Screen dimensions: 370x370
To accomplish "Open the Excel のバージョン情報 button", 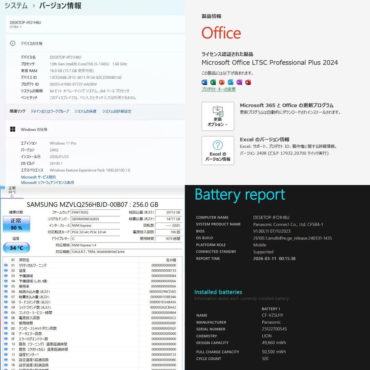I will coord(218,150).
